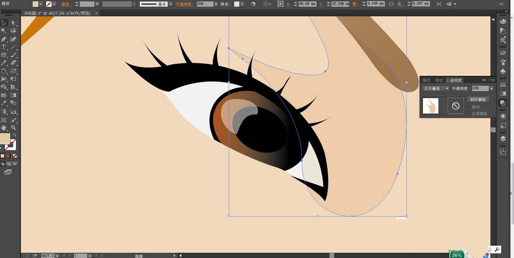514x258 pixels.
Task: Switch to the 描边 stroke panel tab
Action: pyautogui.click(x=426, y=80)
